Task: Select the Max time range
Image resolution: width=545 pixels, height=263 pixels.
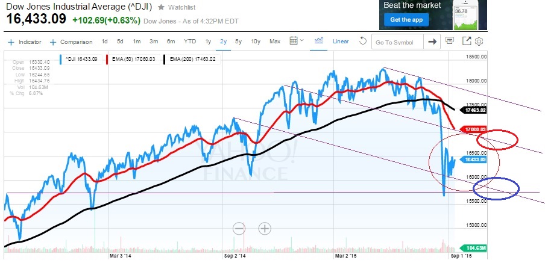Action: tap(275, 42)
